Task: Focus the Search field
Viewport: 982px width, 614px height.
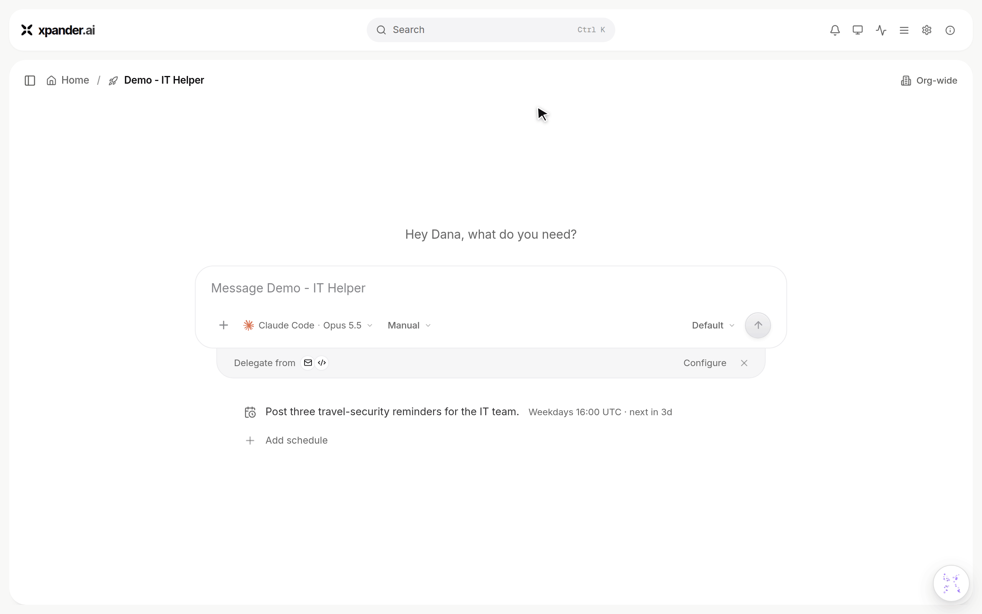Action: tap(491, 30)
